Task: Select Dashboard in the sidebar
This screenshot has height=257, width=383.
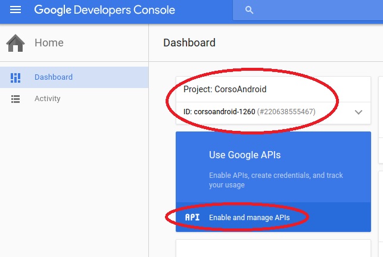Action: tap(74, 77)
